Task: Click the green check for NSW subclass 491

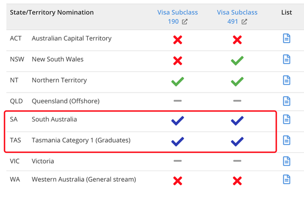Action: pos(237,61)
